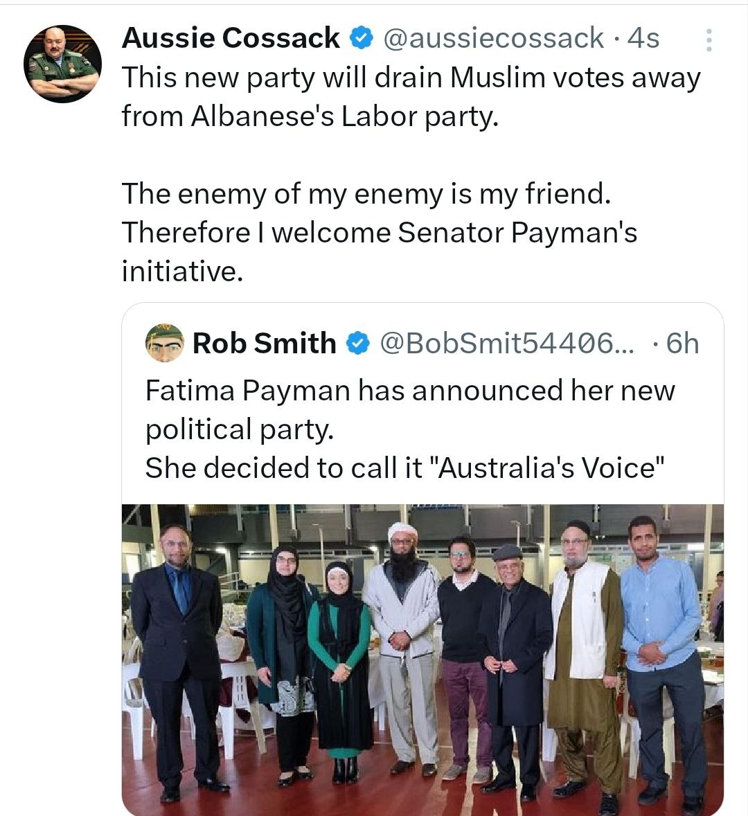Click the Rob Smith display name
Image resolution: width=748 pixels, height=816 pixels.
(x=264, y=343)
